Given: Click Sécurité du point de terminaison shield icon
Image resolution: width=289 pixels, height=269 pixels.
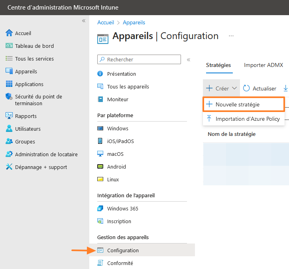Looking at the screenshot, I should coord(9,96).
